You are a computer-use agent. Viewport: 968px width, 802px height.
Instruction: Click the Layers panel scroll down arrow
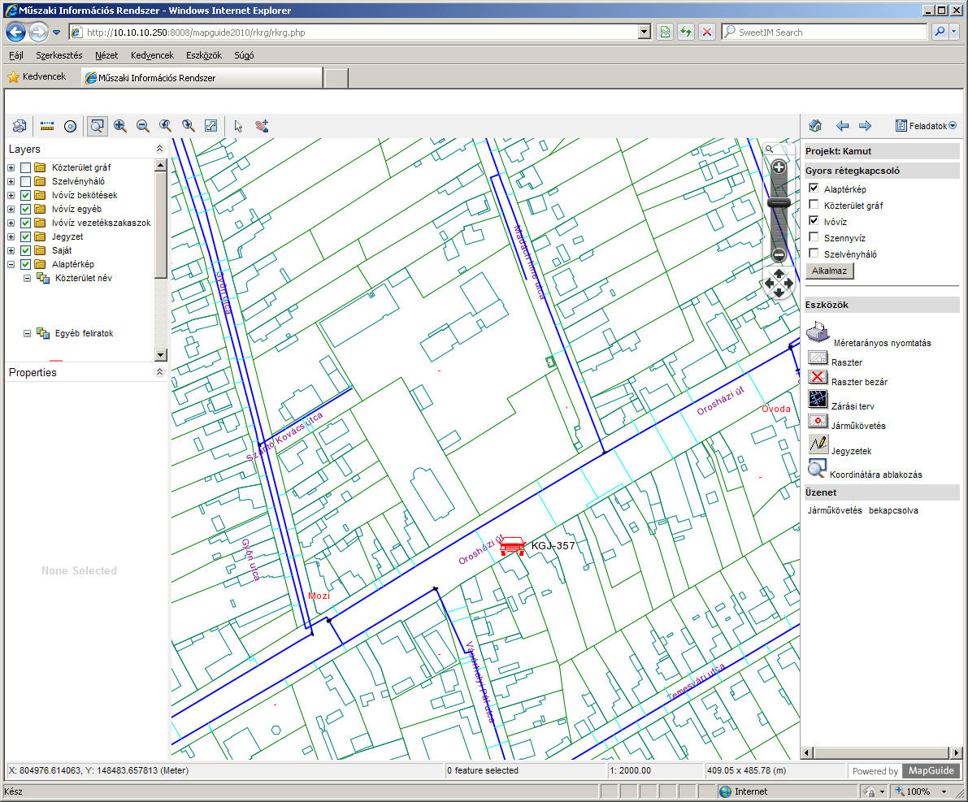point(160,355)
